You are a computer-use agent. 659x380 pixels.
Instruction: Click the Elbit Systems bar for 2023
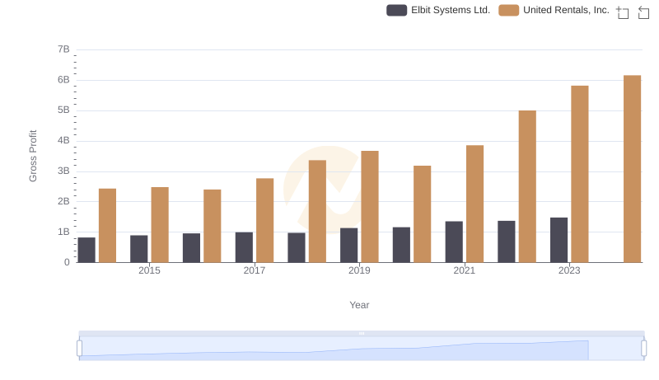[x=559, y=240]
